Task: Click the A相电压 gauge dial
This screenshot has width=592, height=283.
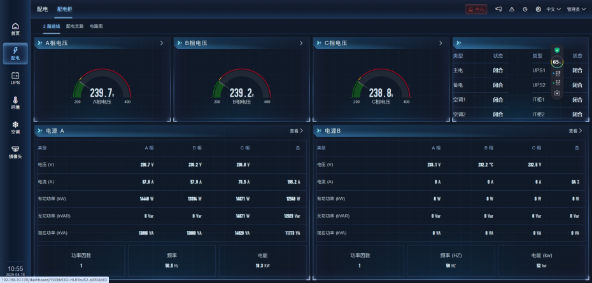Action: click(102, 90)
